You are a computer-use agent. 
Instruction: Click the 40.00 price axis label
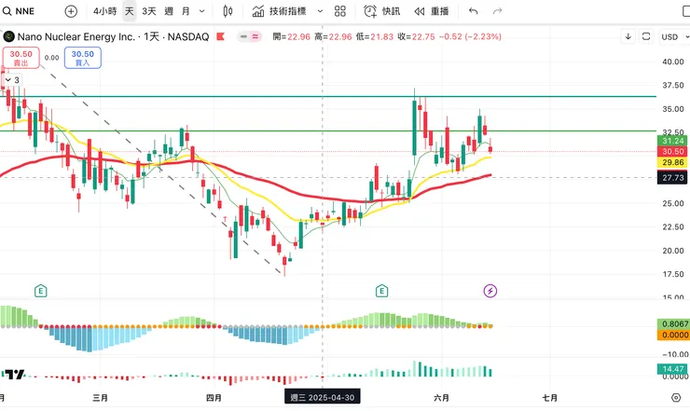click(x=673, y=62)
